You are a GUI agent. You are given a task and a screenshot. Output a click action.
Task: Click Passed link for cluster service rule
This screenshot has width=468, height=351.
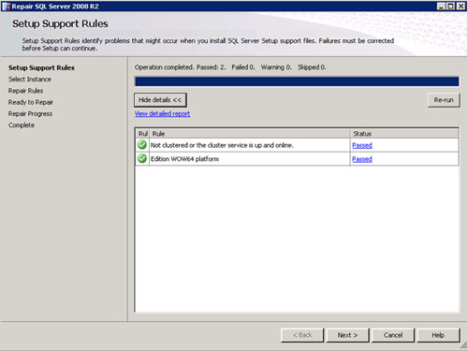(x=362, y=145)
